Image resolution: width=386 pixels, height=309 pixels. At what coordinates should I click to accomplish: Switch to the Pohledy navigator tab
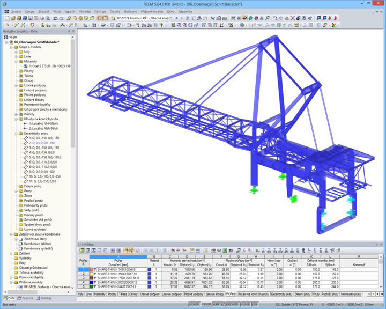coord(44,298)
